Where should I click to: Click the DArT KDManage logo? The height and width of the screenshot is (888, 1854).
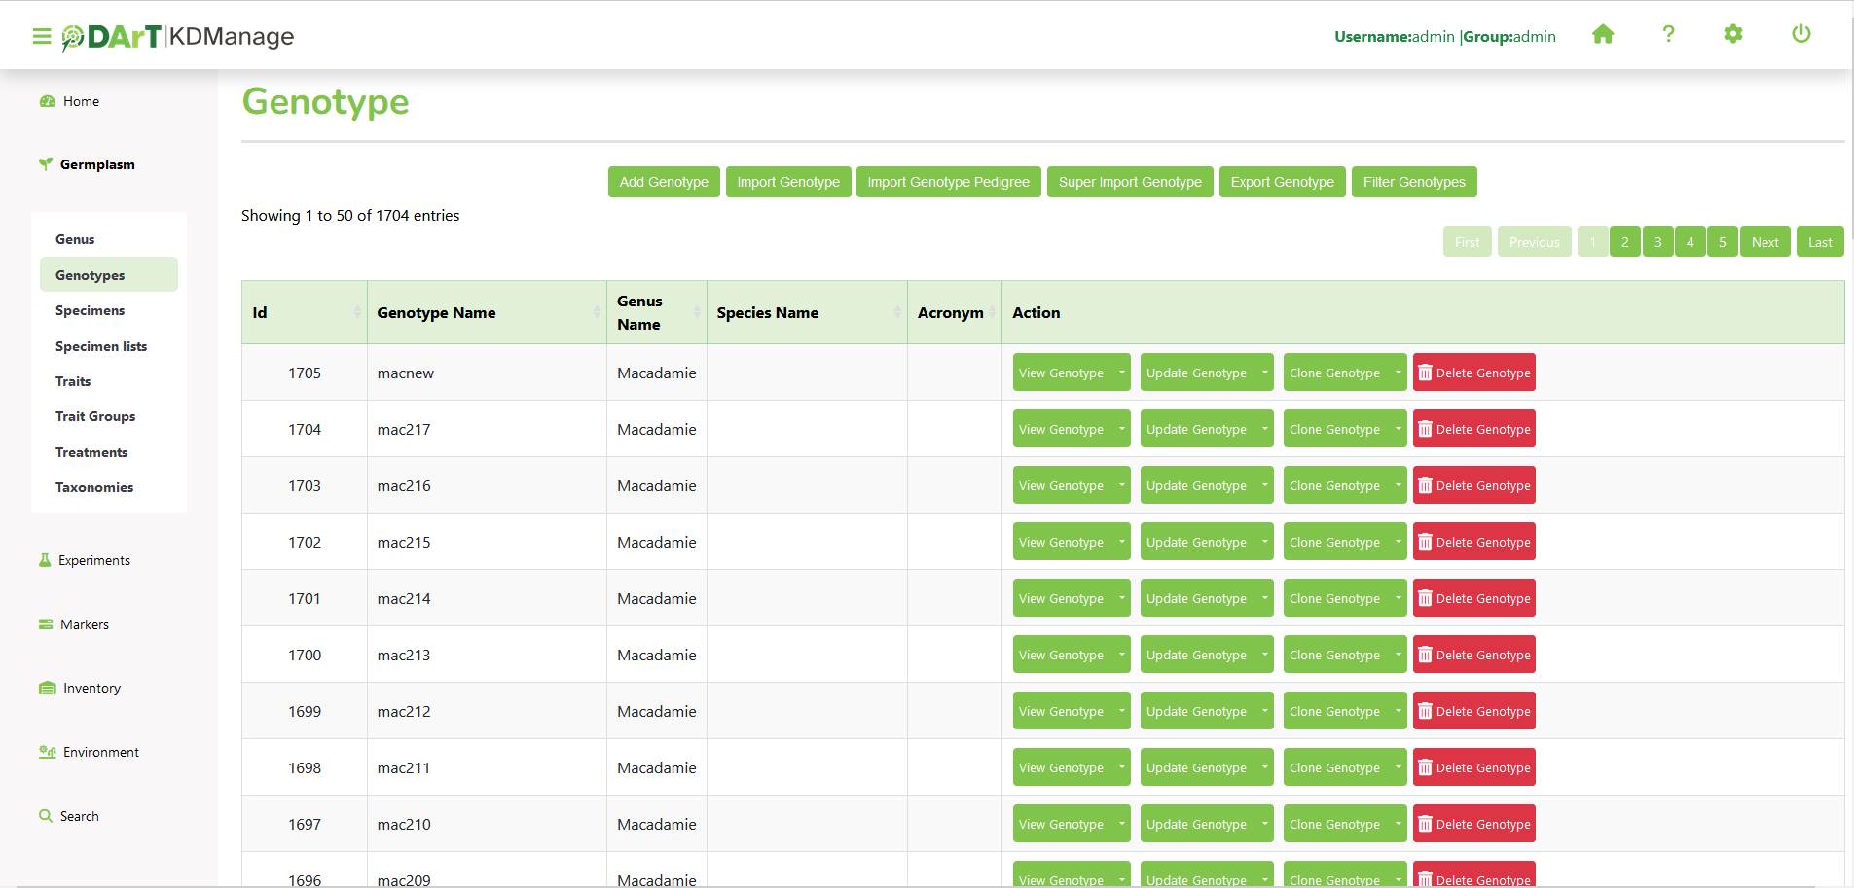(x=179, y=37)
